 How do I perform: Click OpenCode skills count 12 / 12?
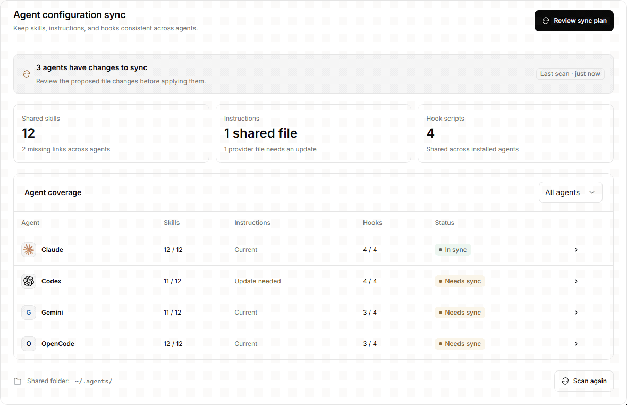click(x=173, y=344)
